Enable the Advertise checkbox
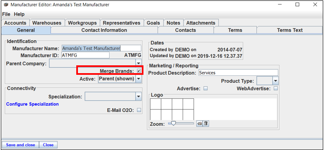 click(x=205, y=89)
